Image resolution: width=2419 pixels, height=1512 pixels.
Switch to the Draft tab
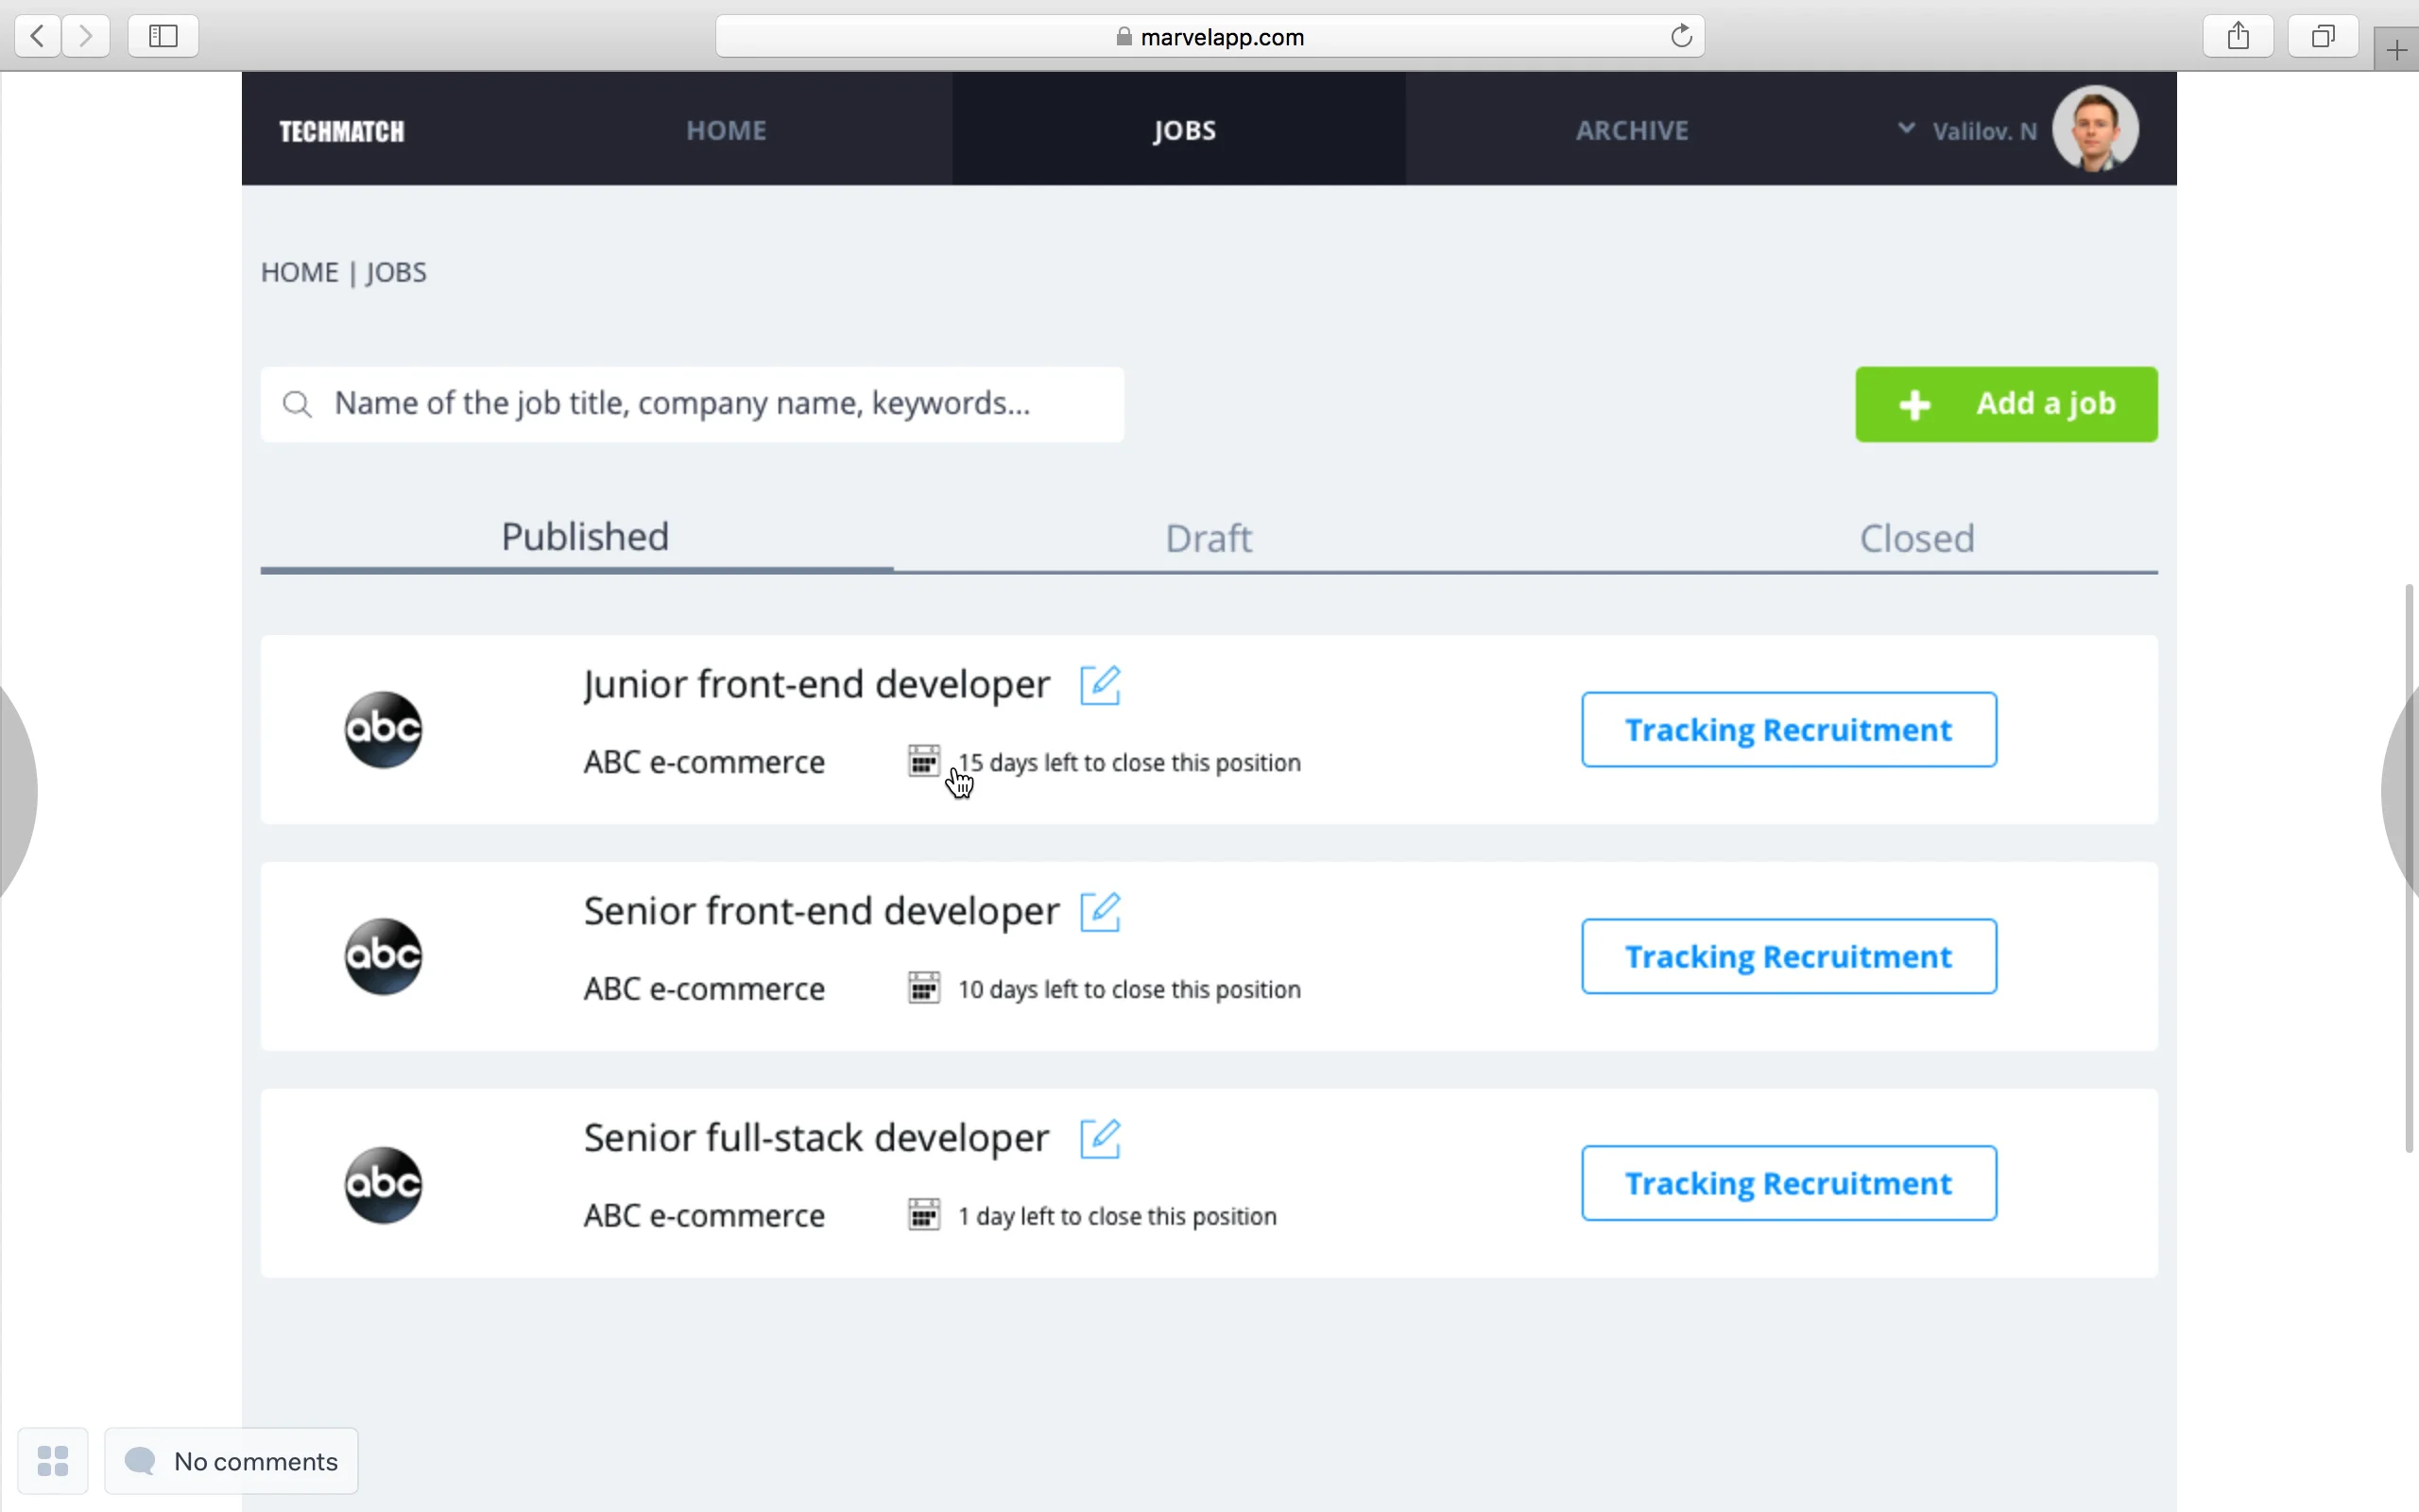click(x=1208, y=538)
